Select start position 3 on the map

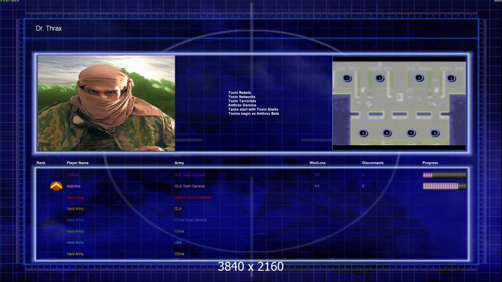tap(380, 78)
